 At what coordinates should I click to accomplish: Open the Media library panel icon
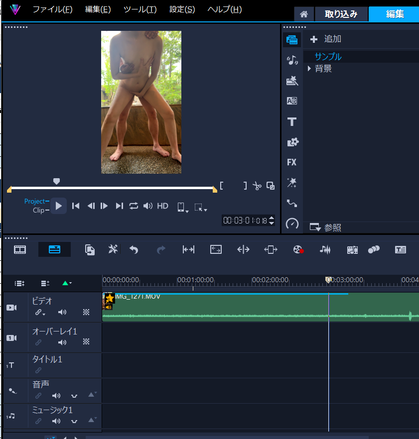coord(292,40)
